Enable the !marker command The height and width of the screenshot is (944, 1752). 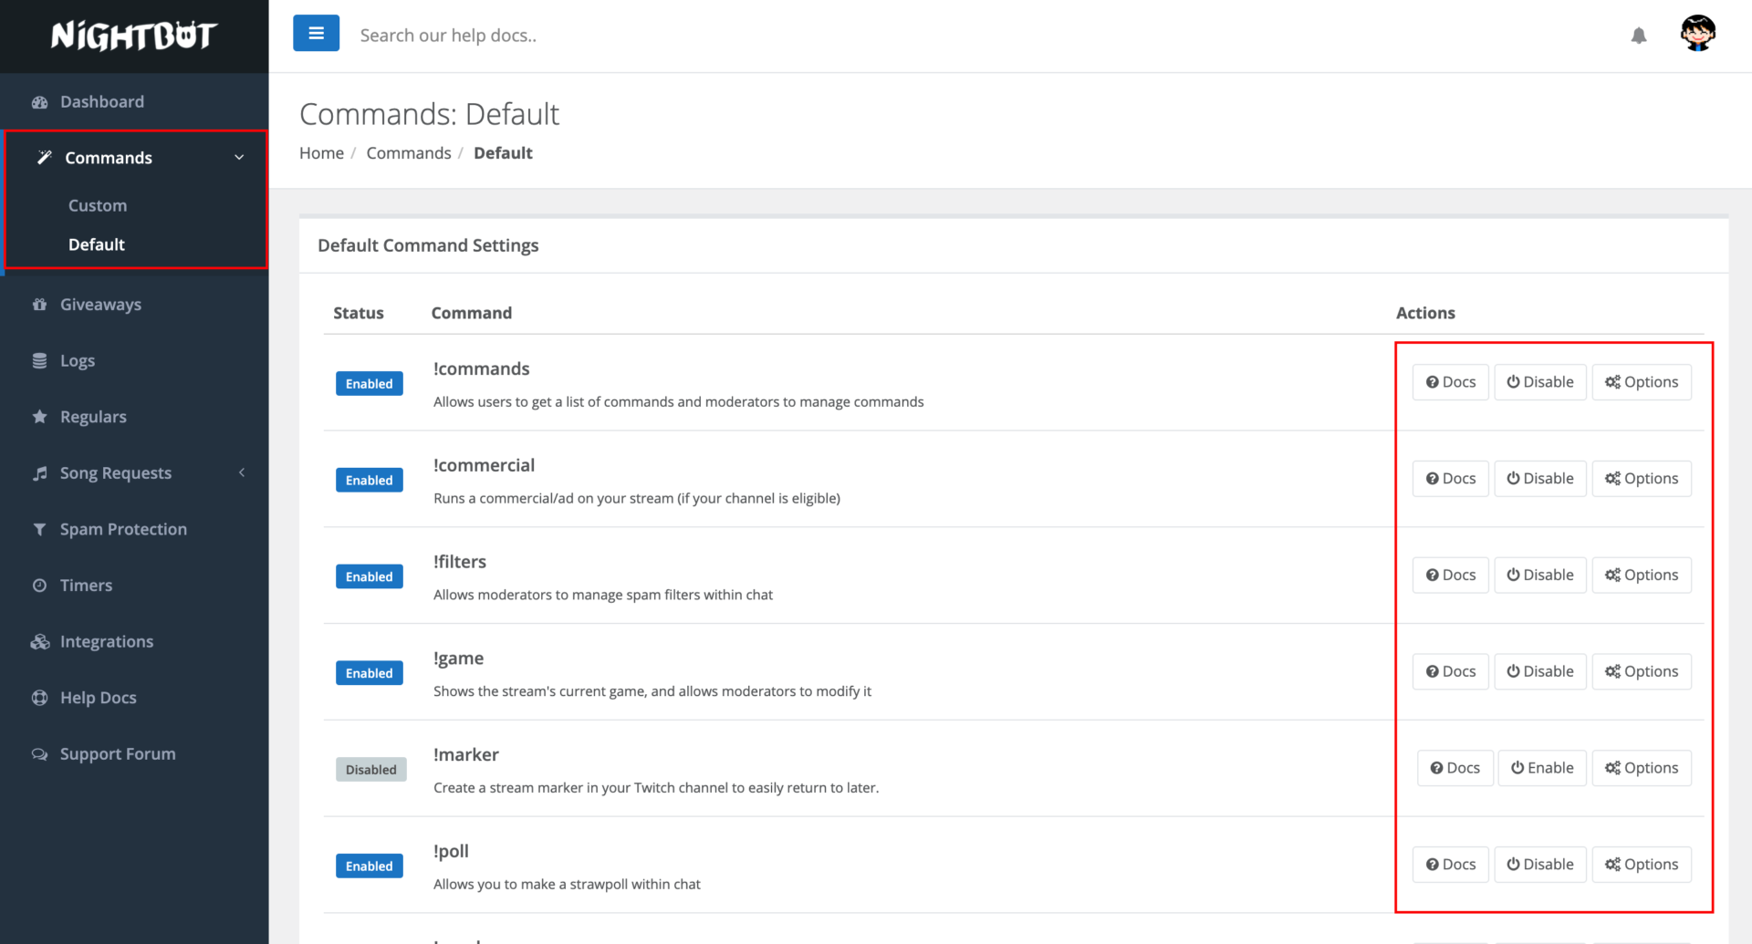pyautogui.click(x=1541, y=768)
